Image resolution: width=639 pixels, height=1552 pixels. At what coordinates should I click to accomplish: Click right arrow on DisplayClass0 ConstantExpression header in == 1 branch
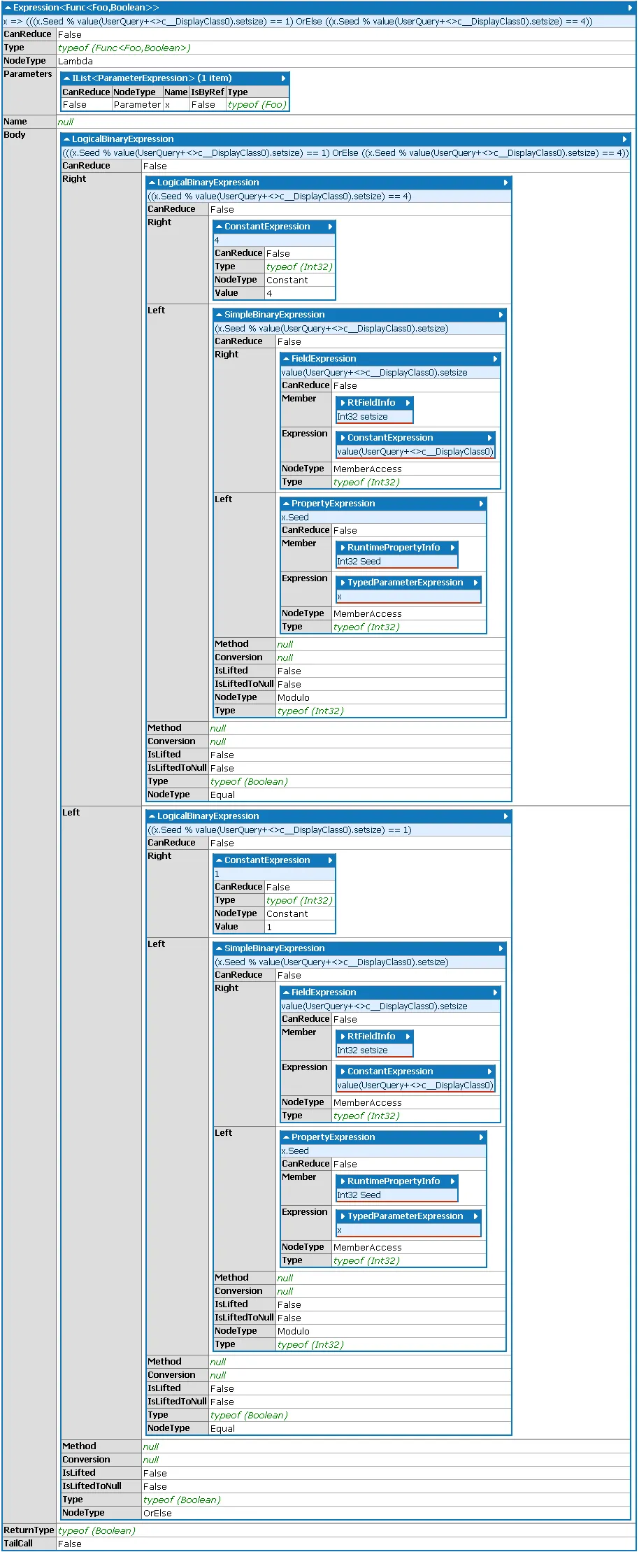(x=489, y=1072)
